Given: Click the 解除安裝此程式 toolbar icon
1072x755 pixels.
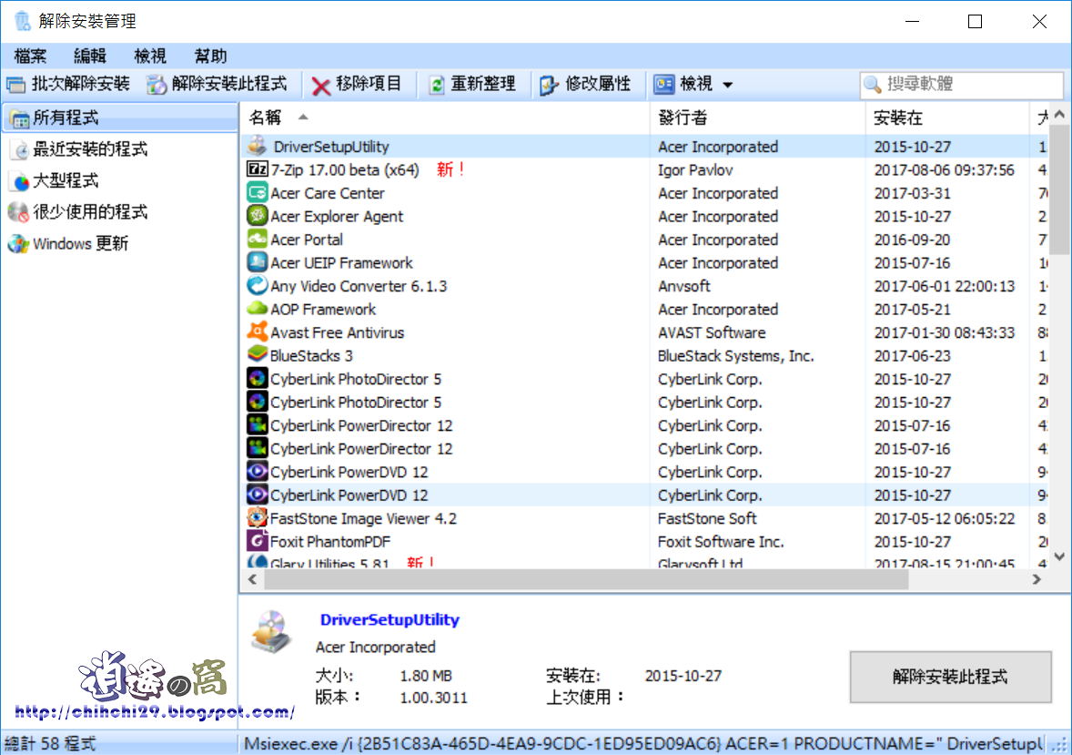Looking at the screenshot, I should 157,85.
